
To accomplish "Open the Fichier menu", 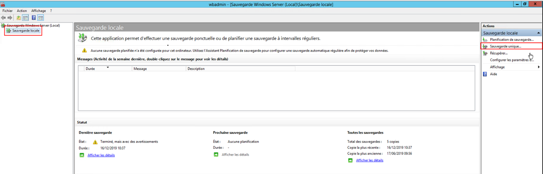I will click(7, 11).
